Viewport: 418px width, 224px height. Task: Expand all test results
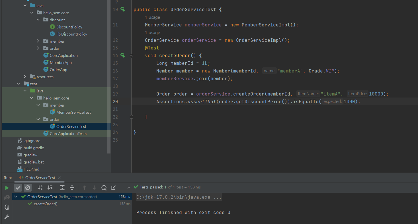pos(62,188)
